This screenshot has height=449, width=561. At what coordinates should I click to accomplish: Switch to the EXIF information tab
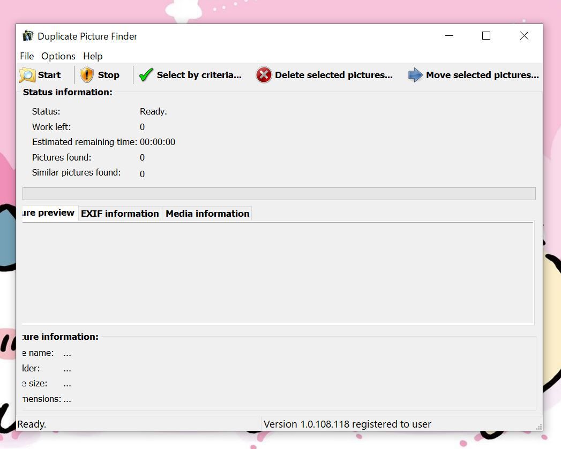[120, 214]
